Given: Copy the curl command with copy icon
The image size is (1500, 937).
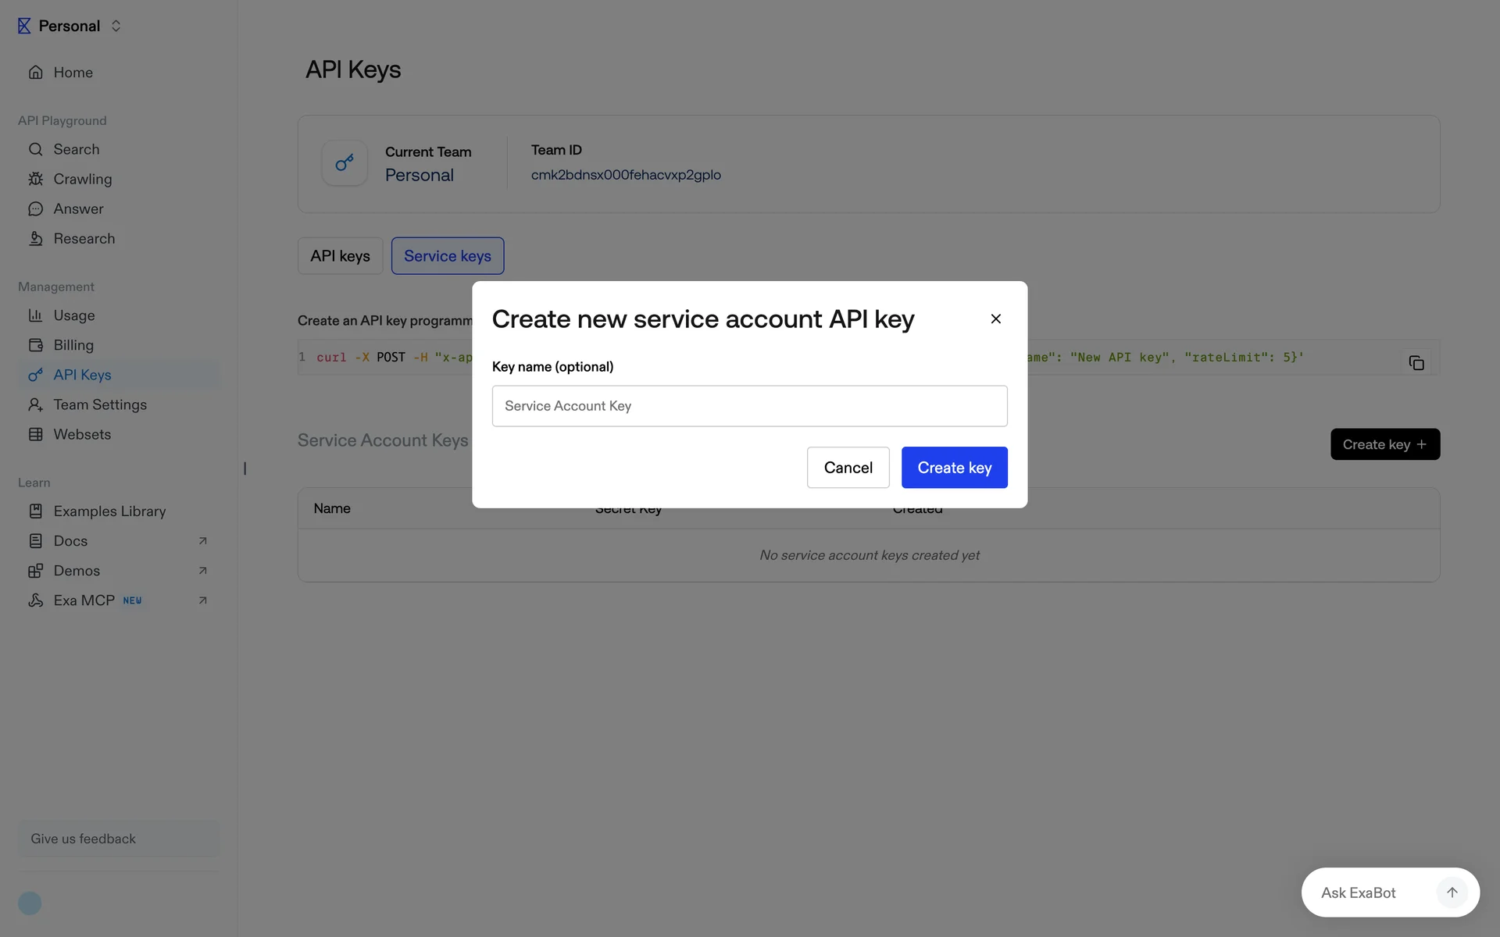Looking at the screenshot, I should 1416,363.
